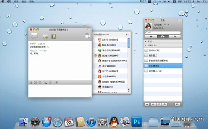Viewport: 208px width, 129px height.
Task: Open System Preferences from the Dock
Action: (103, 122)
